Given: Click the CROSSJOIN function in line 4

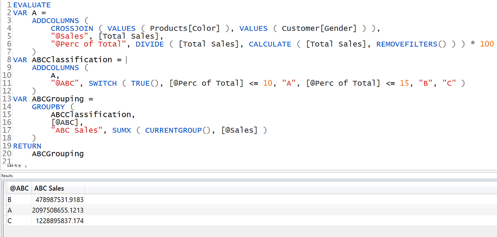Looking at the screenshot, I should [x=72, y=28].
